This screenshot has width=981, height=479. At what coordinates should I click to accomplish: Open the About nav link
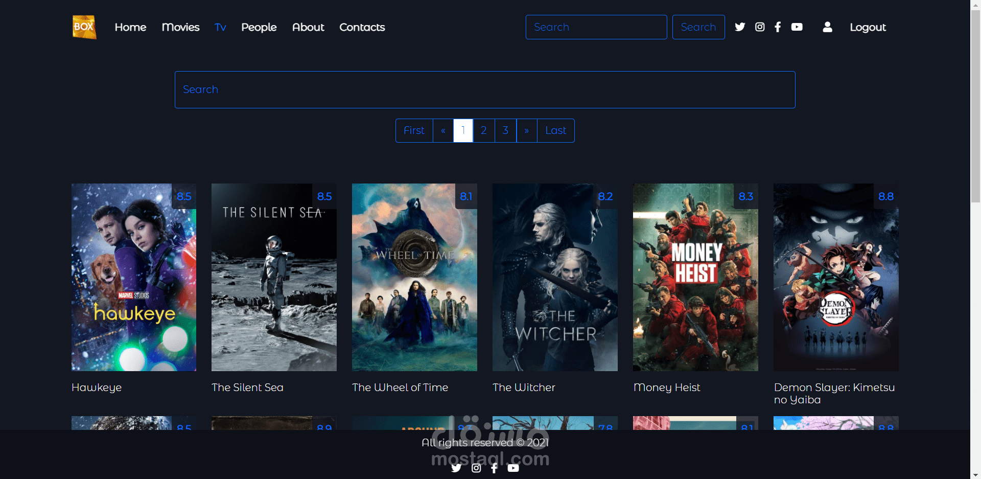308,27
